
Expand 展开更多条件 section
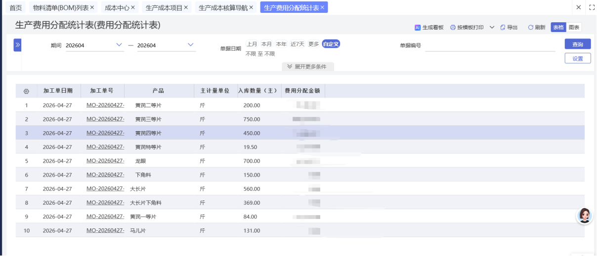308,67
